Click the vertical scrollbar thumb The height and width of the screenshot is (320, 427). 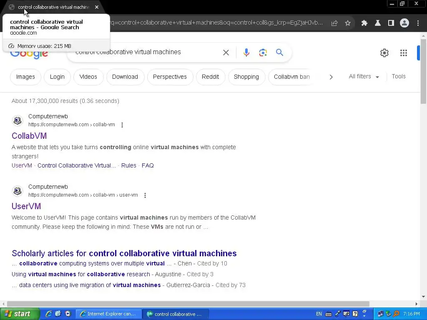(423, 71)
